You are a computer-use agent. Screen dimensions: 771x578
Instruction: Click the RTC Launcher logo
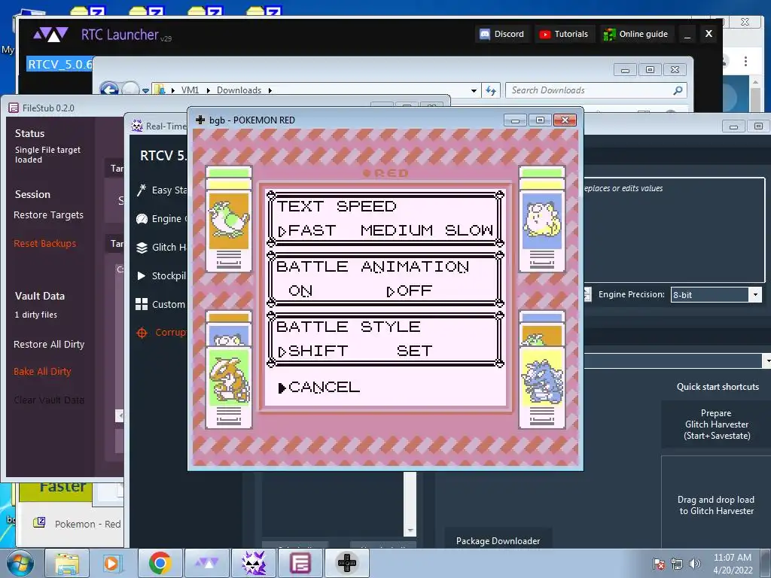[x=50, y=35]
